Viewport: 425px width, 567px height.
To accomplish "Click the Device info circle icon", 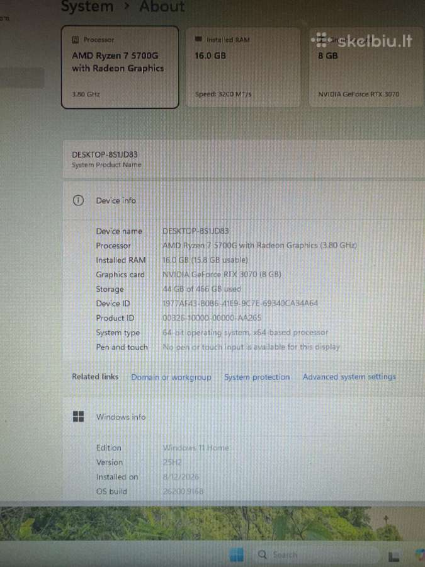I will pyautogui.click(x=78, y=200).
